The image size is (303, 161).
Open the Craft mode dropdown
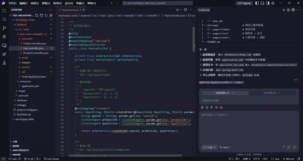[x=210, y=147]
